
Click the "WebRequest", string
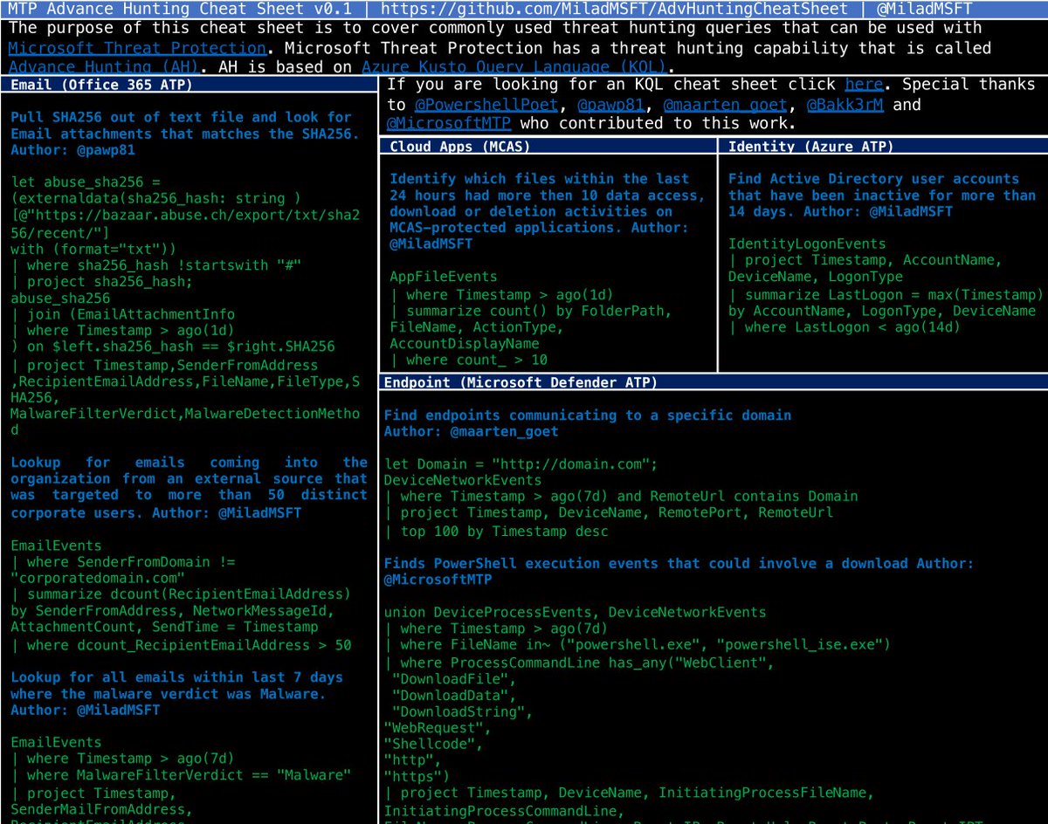point(438,727)
